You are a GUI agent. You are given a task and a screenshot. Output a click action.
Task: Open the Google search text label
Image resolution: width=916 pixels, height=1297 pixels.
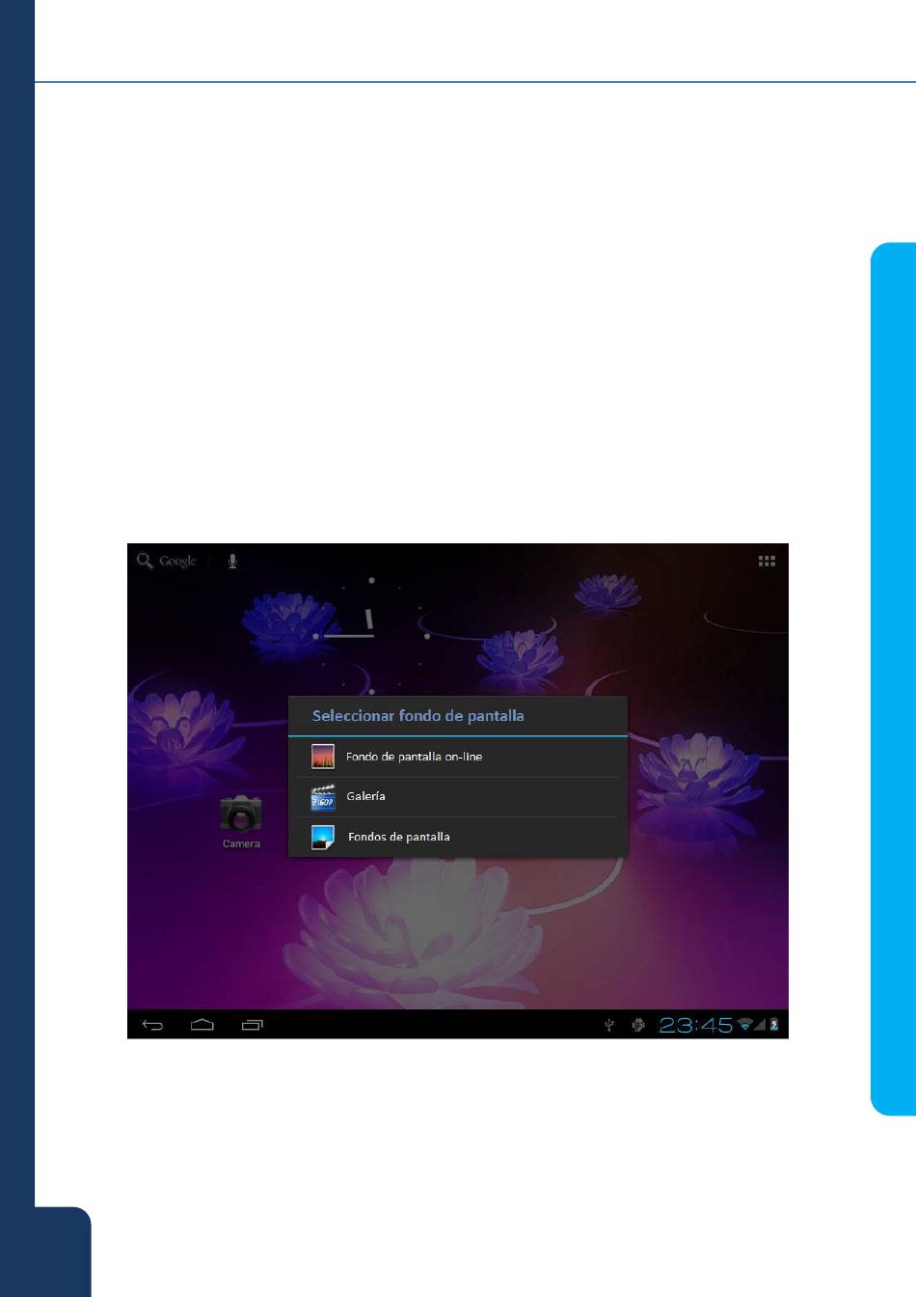tap(178, 561)
